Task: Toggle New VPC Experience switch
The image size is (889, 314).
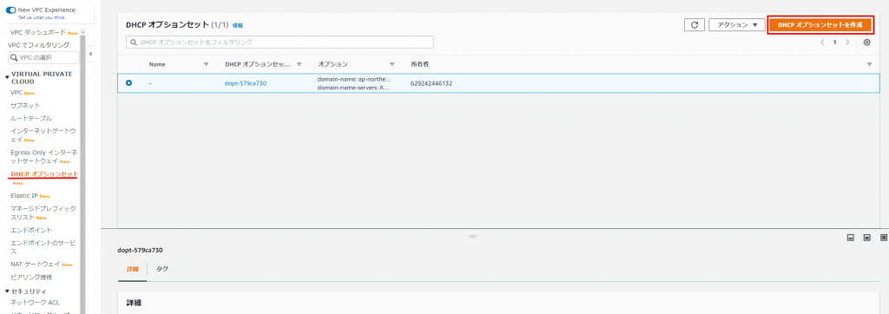Action: [10, 10]
